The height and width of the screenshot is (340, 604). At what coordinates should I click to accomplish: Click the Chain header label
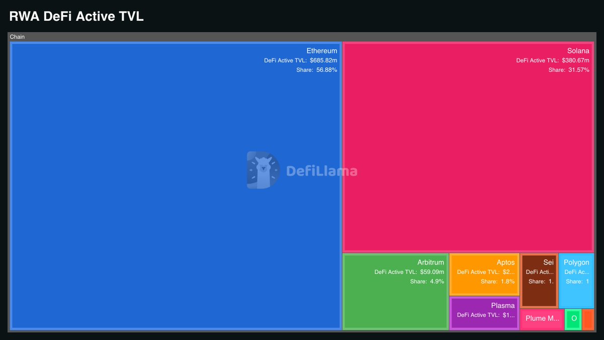click(x=17, y=37)
